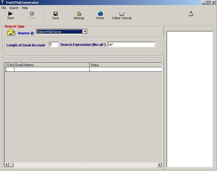The width and height of the screenshot is (217, 171).
Task: Click the Status column header
Action: coord(126,65)
